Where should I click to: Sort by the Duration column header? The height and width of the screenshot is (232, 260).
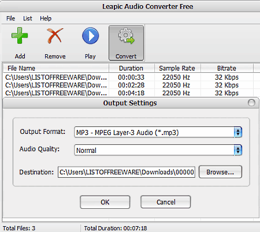(132, 68)
